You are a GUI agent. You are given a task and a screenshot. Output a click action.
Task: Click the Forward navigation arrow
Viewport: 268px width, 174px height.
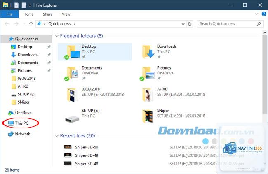pyautogui.click(x=16, y=24)
